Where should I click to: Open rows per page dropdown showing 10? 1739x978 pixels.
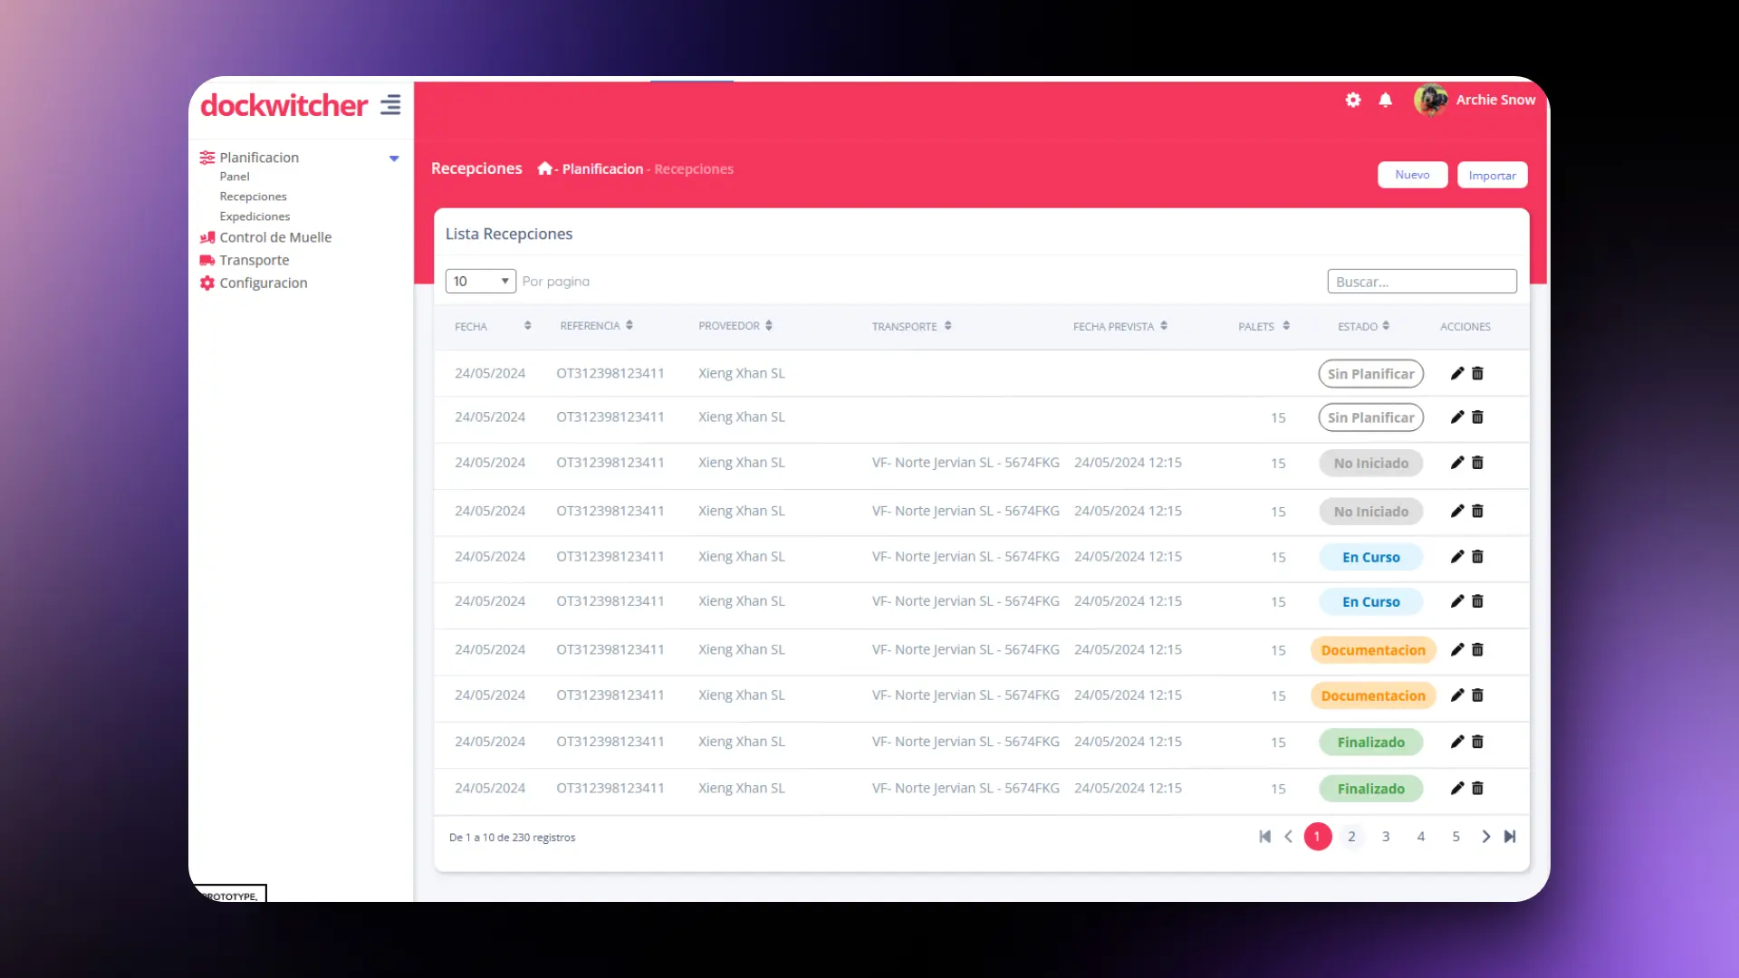(480, 281)
